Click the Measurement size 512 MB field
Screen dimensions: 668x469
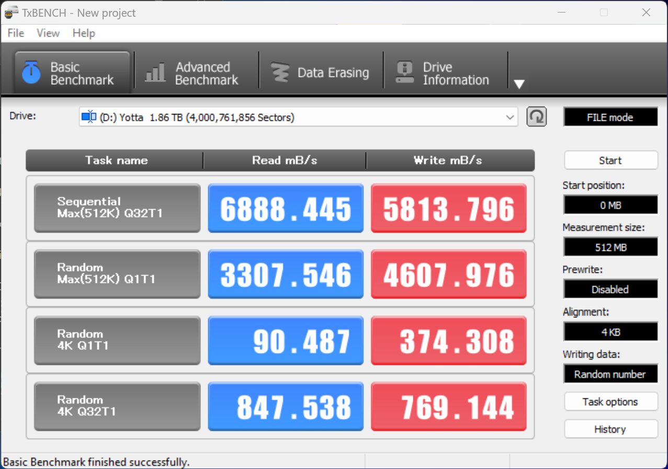point(610,247)
